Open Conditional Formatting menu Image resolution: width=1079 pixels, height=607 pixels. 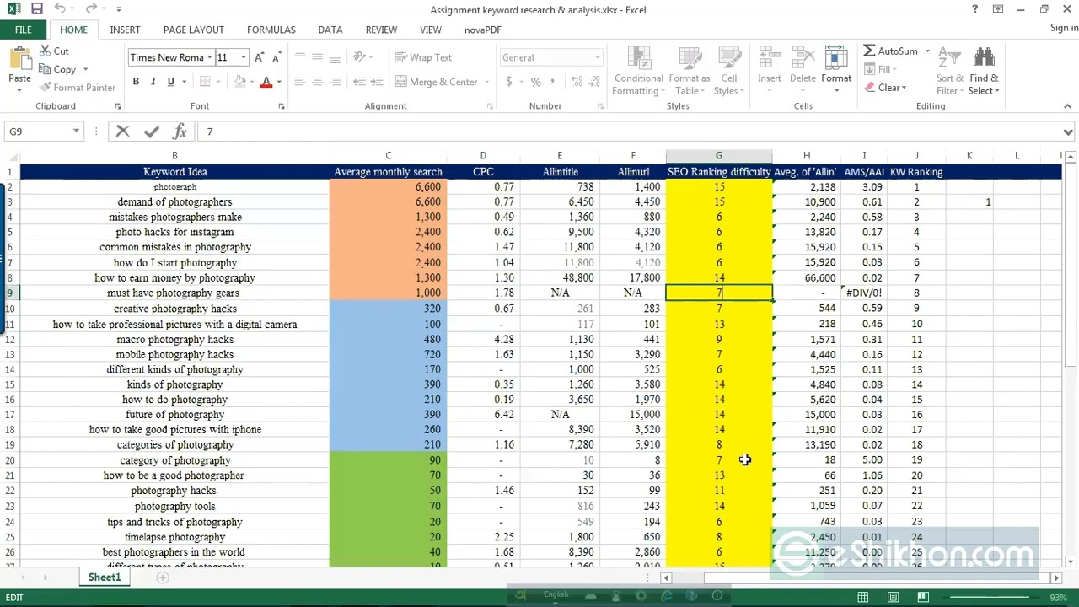(638, 72)
